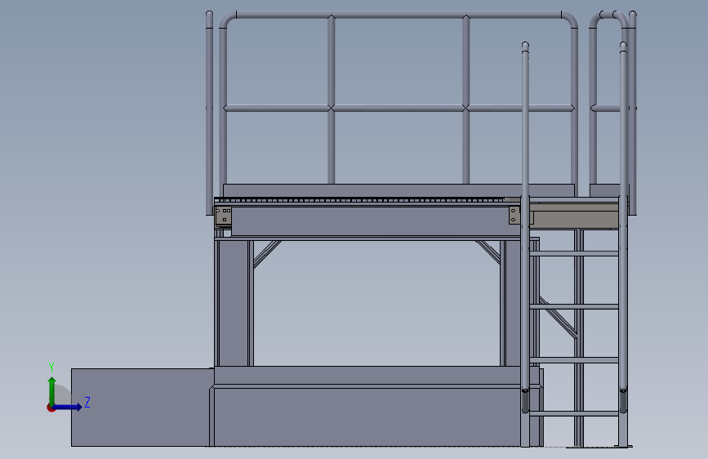Select the large base block face below the frame

pos(367,417)
